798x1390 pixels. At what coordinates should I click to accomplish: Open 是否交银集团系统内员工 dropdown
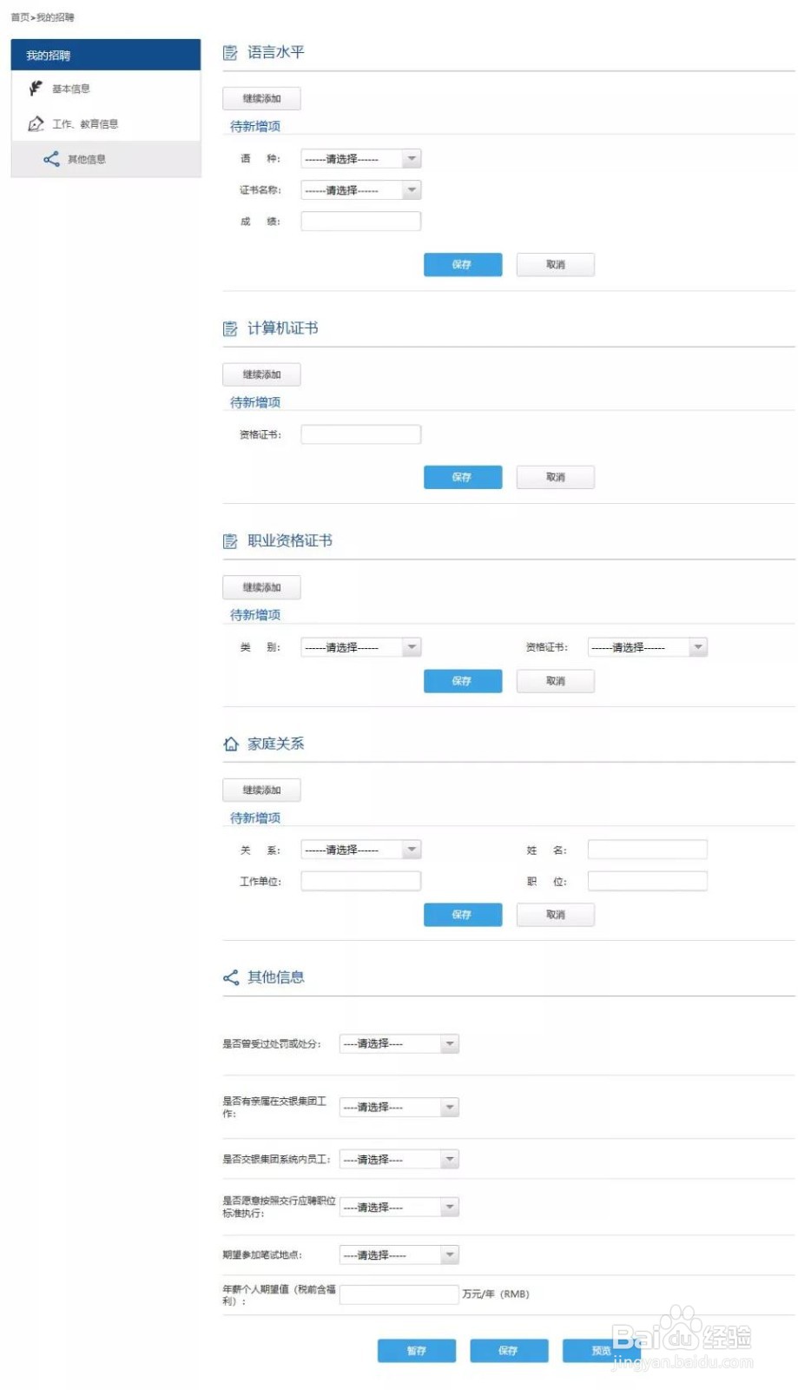399,1160
